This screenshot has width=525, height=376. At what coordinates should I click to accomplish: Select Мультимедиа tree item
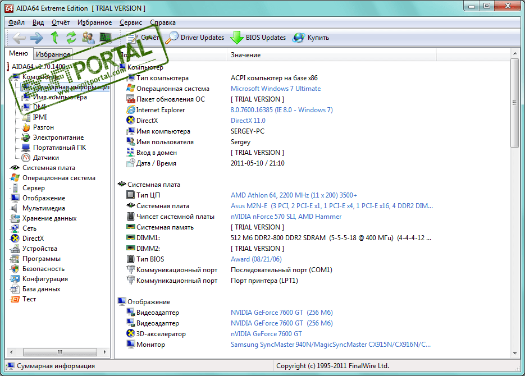pos(44,208)
